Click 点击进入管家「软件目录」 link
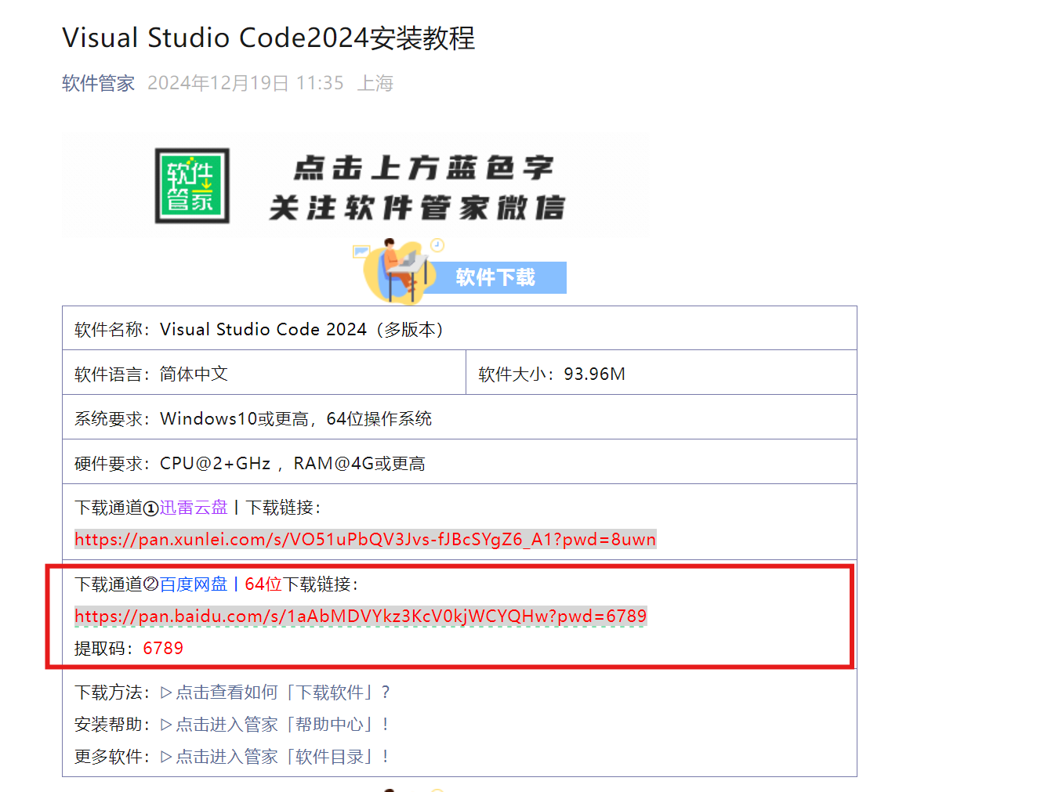 pos(274,757)
